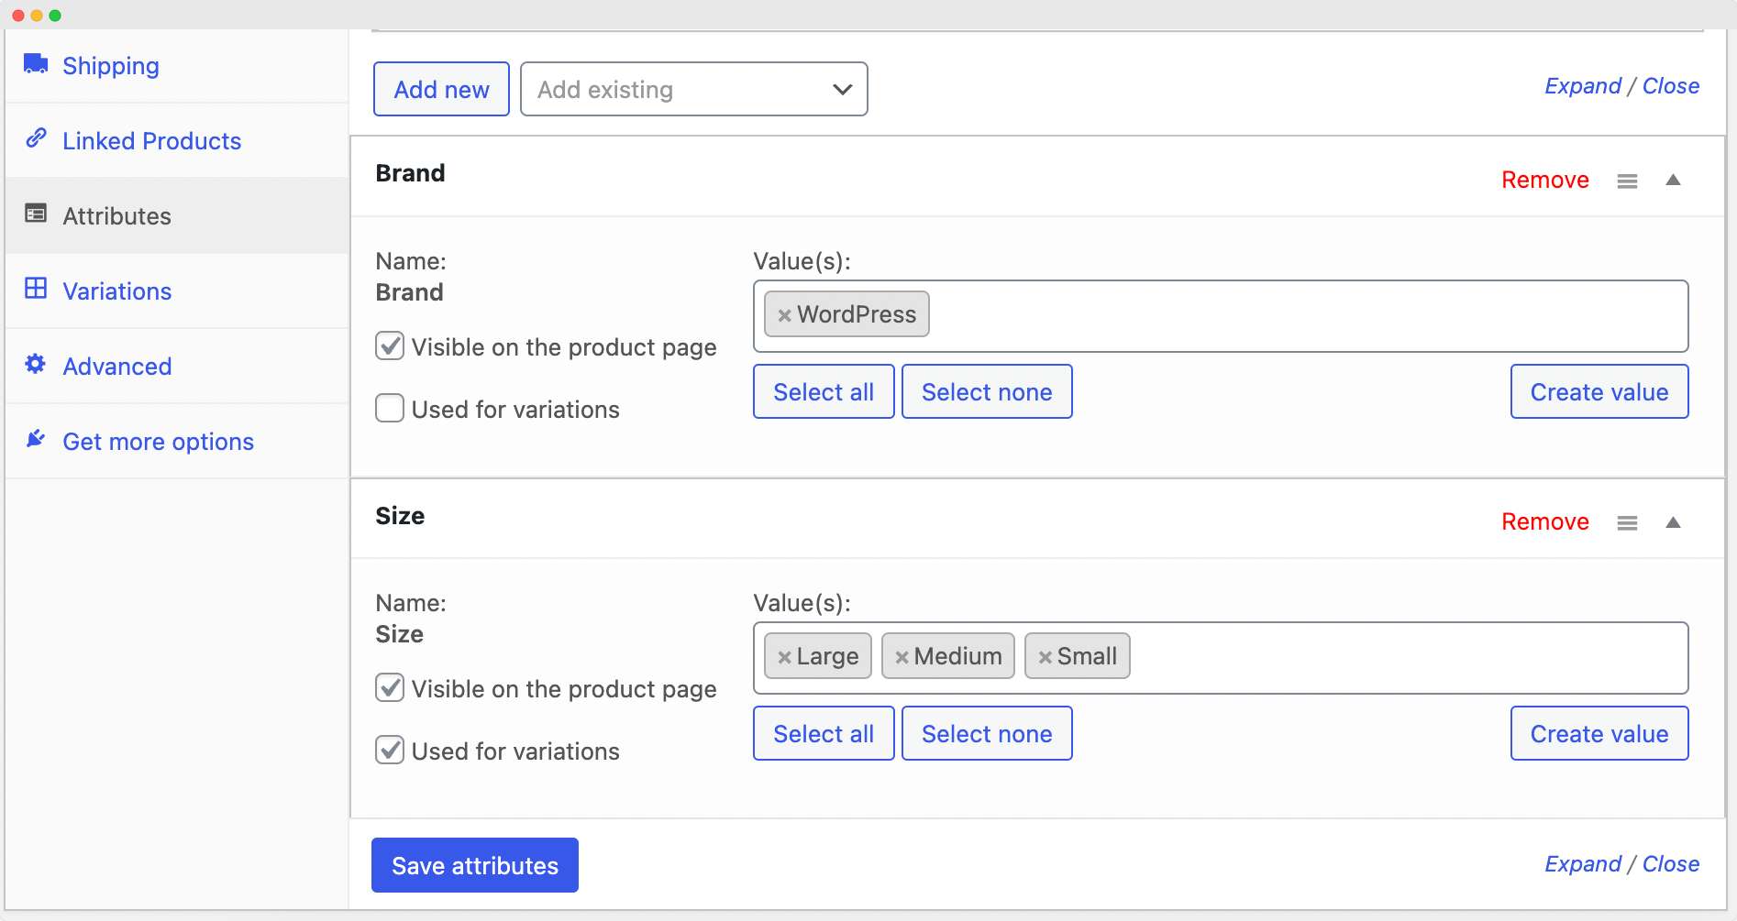This screenshot has height=921, width=1737.
Task: Collapse the Size attribute section
Action: pyautogui.click(x=1675, y=521)
